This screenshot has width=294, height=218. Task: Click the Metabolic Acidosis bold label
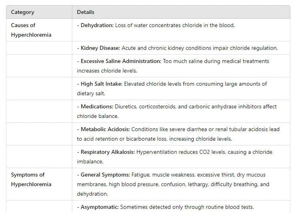[x=105, y=129]
